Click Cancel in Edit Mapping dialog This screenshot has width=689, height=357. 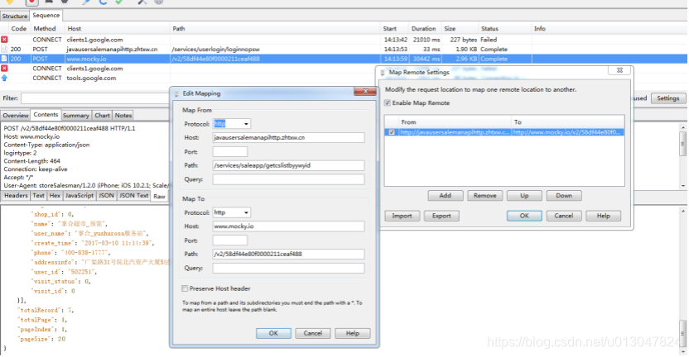coord(313,333)
